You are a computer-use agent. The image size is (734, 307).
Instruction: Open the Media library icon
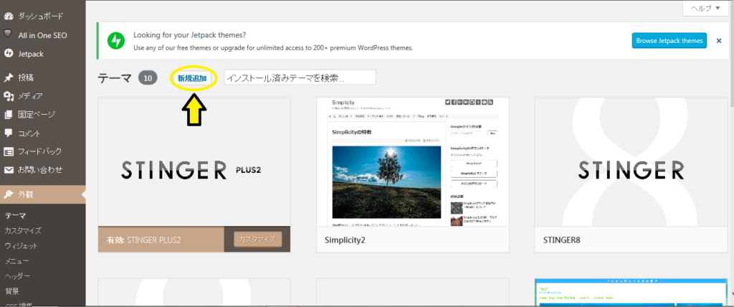click(9, 96)
